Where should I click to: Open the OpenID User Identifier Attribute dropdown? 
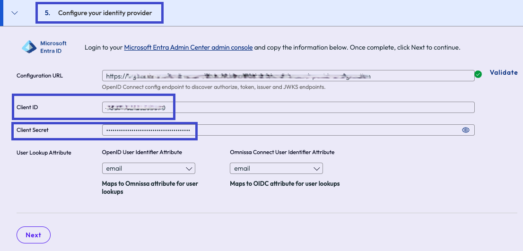click(x=148, y=168)
